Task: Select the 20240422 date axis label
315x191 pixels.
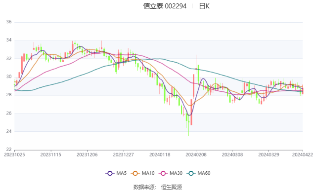Action: pyautogui.click(x=303, y=155)
